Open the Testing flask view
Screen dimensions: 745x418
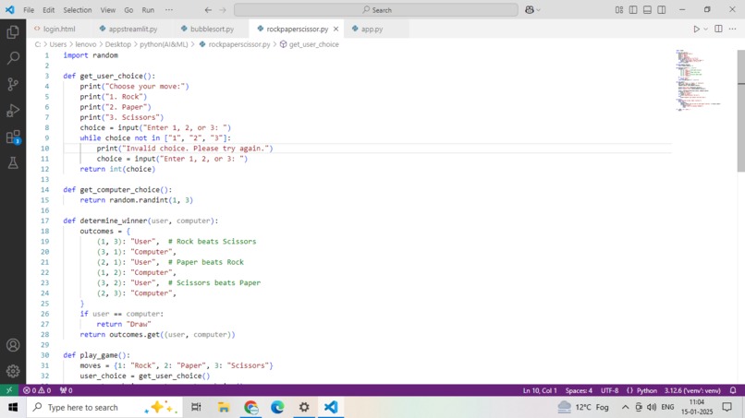[13, 163]
